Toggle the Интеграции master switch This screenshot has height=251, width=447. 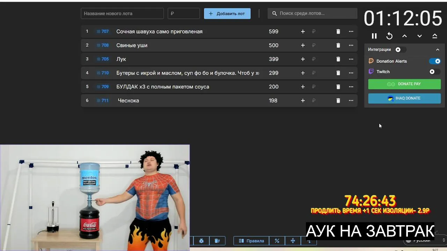point(400,50)
